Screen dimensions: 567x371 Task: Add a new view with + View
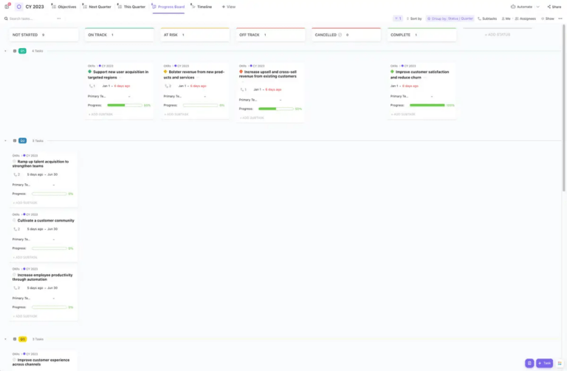(229, 7)
